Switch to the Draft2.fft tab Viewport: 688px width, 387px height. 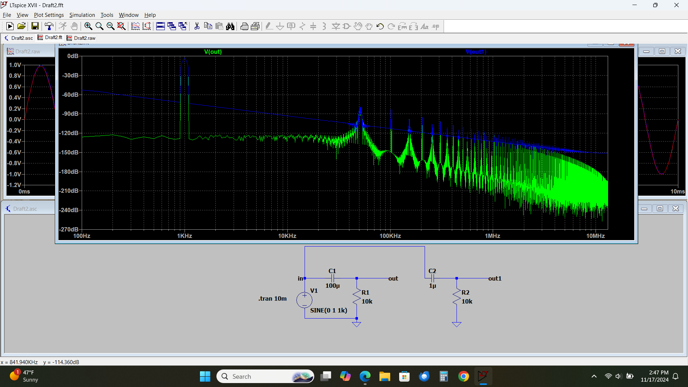click(50, 38)
